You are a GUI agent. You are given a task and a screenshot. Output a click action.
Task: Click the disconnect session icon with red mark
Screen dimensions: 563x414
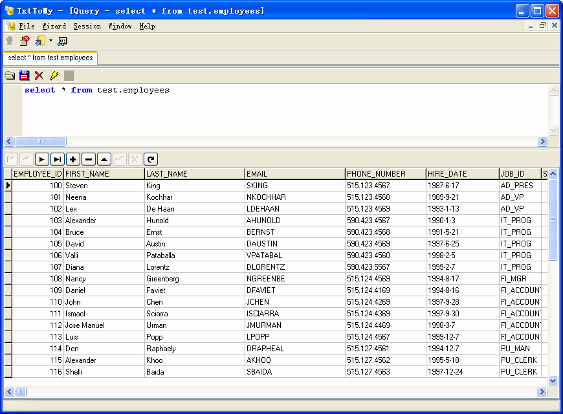[x=25, y=41]
